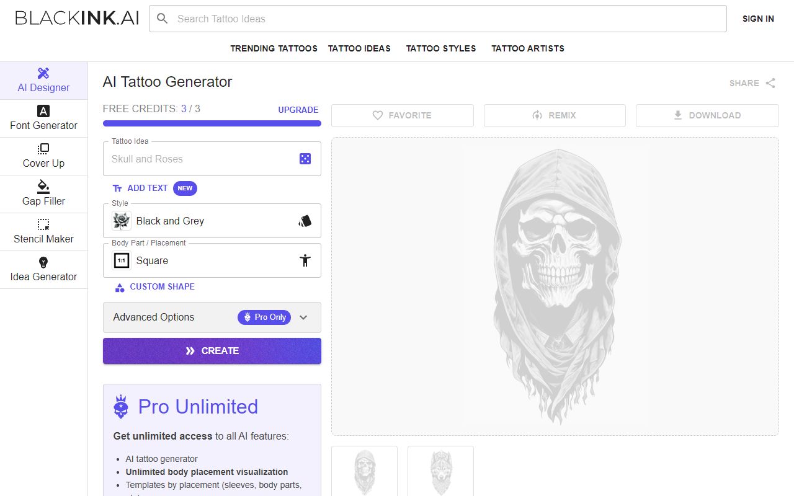
Task: Expand the Advanced Options section
Action: pyautogui.click(x=303, y=317)
